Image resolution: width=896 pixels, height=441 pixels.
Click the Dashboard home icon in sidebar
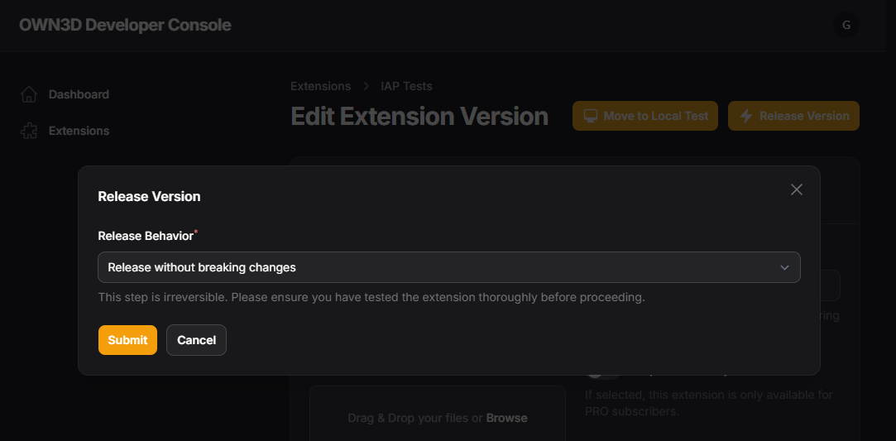coord(29,94)
